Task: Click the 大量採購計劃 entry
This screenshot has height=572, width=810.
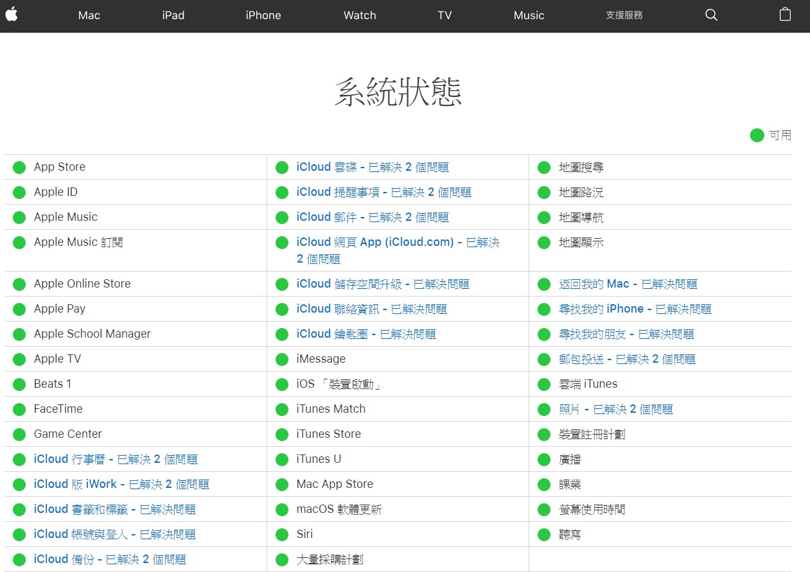Action: coord(330,559)
